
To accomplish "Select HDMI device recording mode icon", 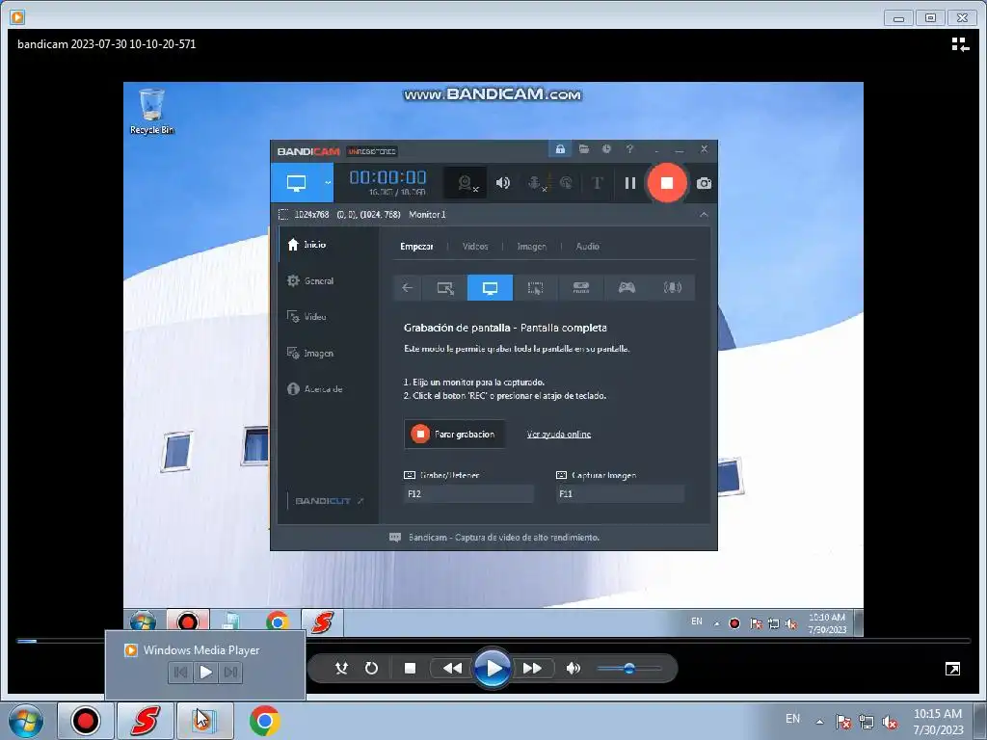I will pos(581,287).
